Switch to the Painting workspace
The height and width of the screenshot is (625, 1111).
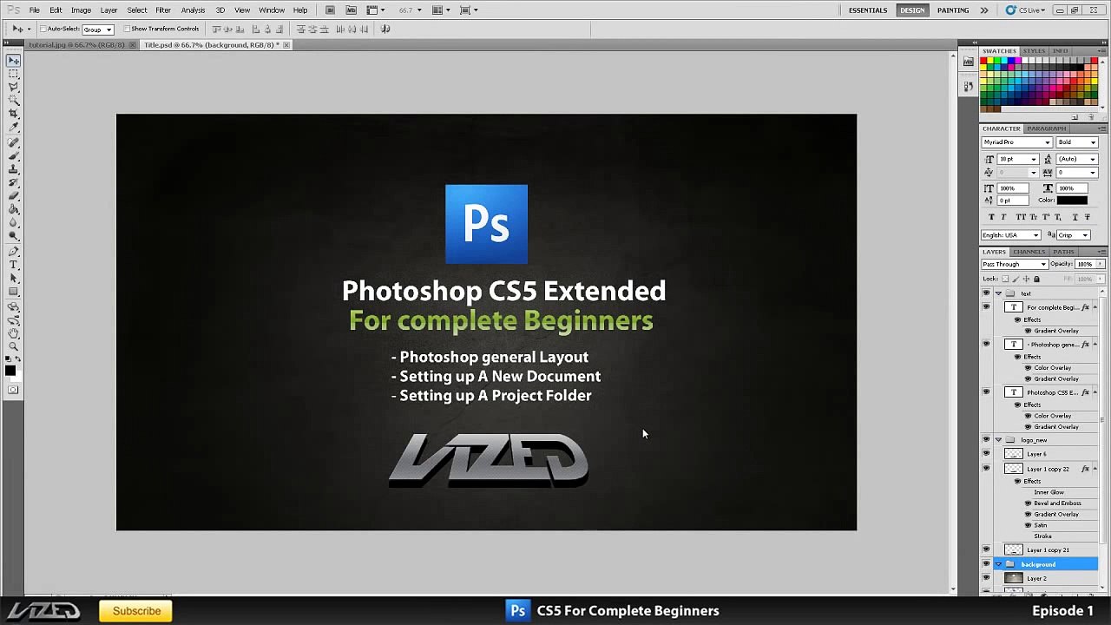pos(953,10)
